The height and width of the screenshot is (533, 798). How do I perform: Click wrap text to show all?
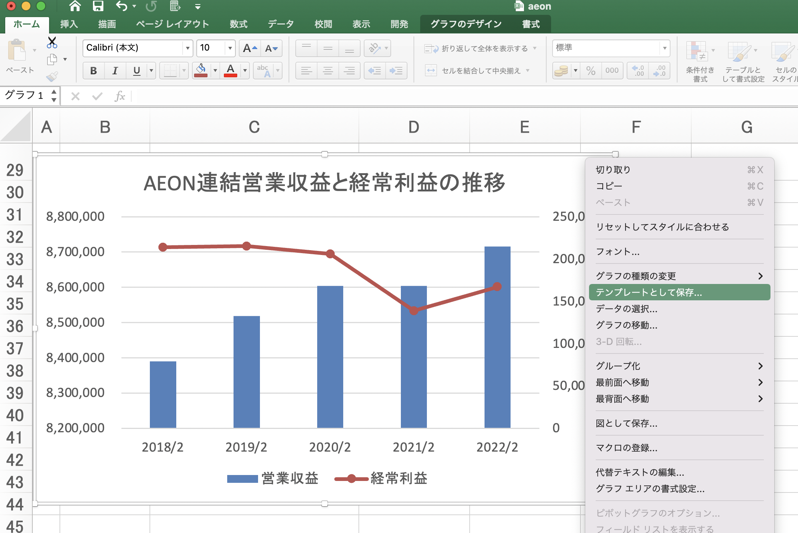pyautogui.click(x=476, y=49)
